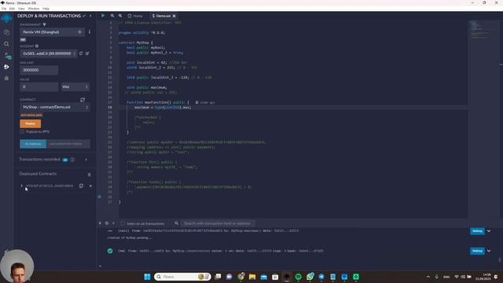Open the Environment dropdown Remix VM (Shanghai)
Screen dimensions: 503x283
click(53, 32)
